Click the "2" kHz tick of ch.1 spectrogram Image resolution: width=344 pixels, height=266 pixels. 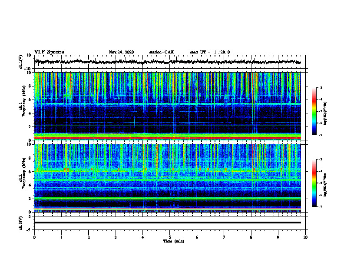coord(30,127)
